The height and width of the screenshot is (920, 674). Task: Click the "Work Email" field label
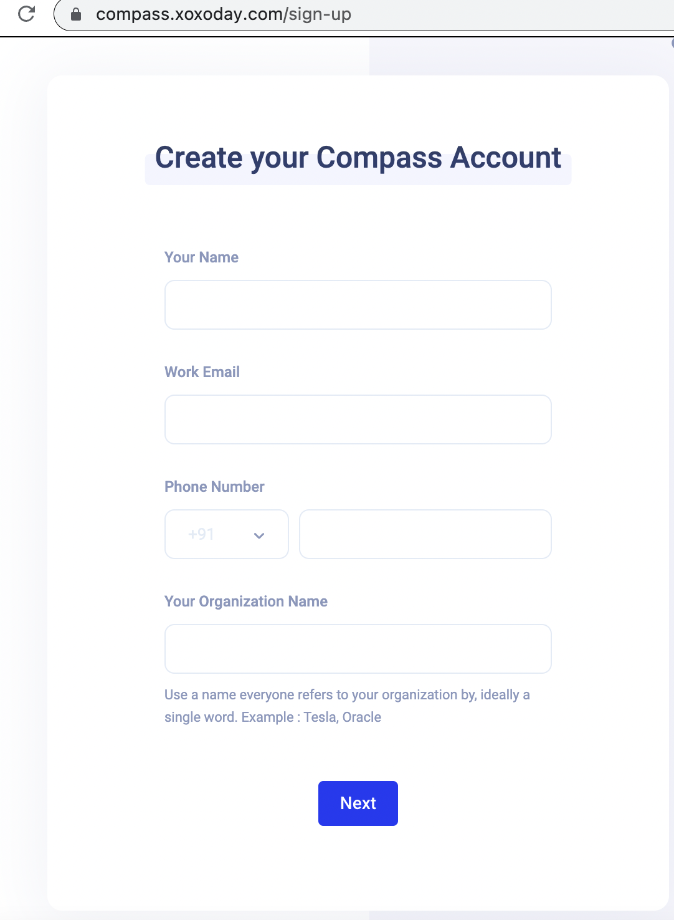click(202, 372)
